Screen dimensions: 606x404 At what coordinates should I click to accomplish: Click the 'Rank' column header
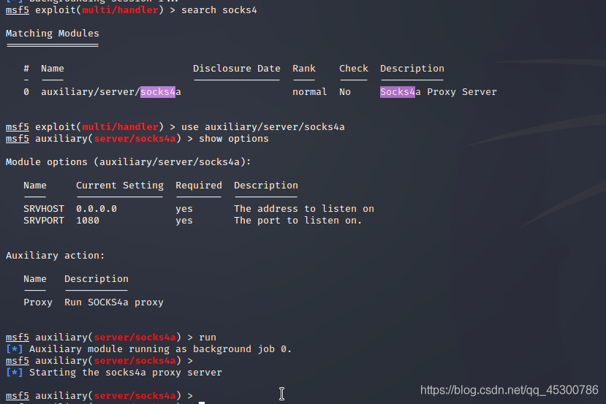pos(303,69)
